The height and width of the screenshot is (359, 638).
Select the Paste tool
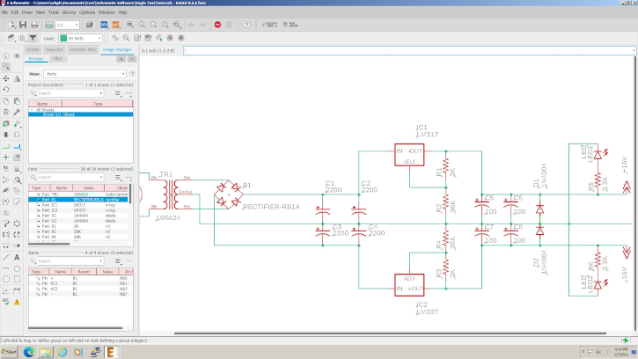pyautogui.click(x=17, y=101)
